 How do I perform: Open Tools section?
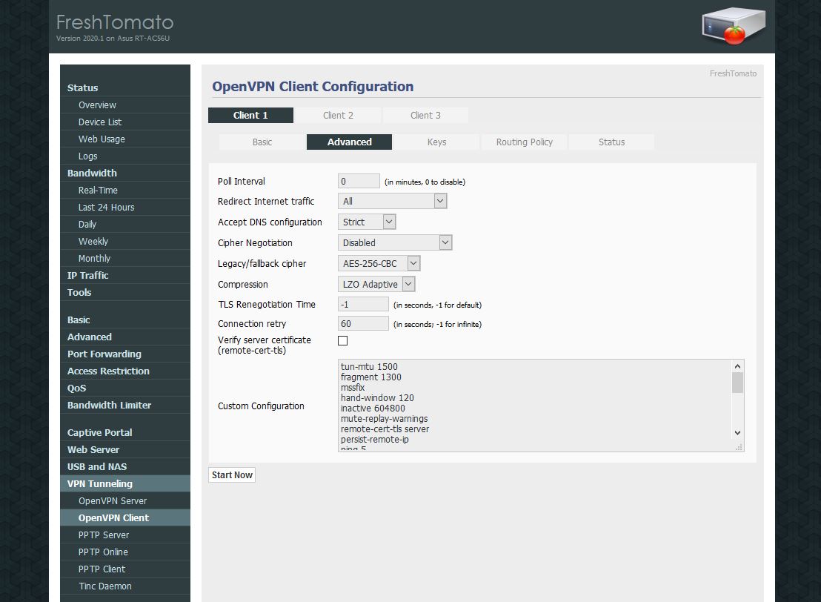[125, 292]
